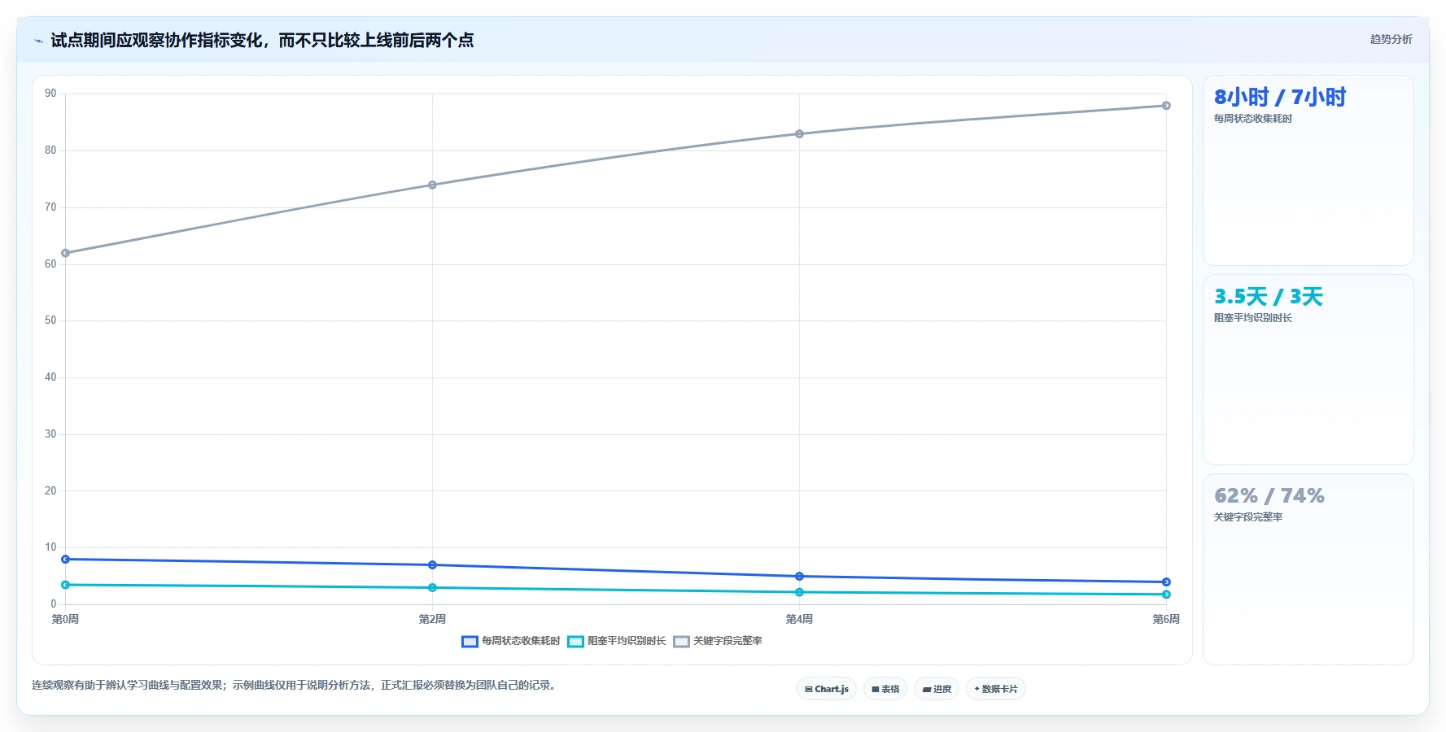Open the Chart.js chip
The width and height of the screenshot is (1446, 732).
pos(826,689)
